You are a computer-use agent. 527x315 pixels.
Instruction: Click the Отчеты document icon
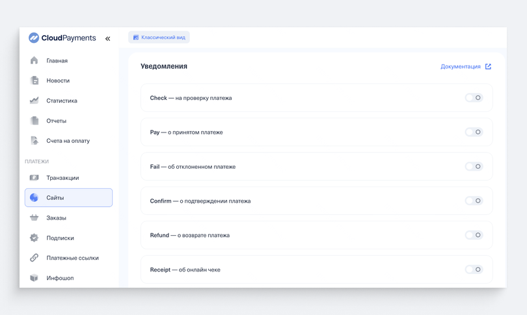coord(34,120)
